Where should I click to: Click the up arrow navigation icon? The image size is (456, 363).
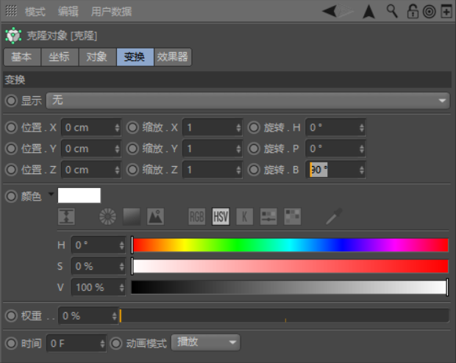(368, 12)
